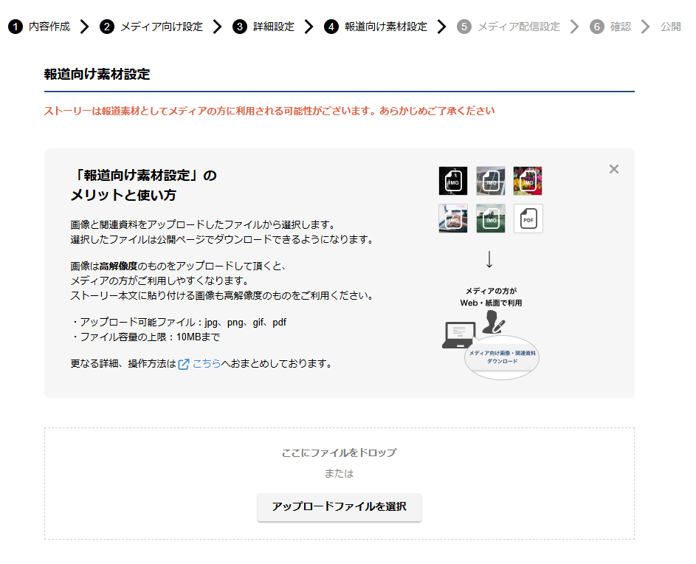The width and height of the screenshot is (696, 564).
Task: Open the PDF file icon
Action: click(528, 219)
